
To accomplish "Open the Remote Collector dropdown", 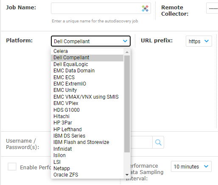I will [212, 8].
